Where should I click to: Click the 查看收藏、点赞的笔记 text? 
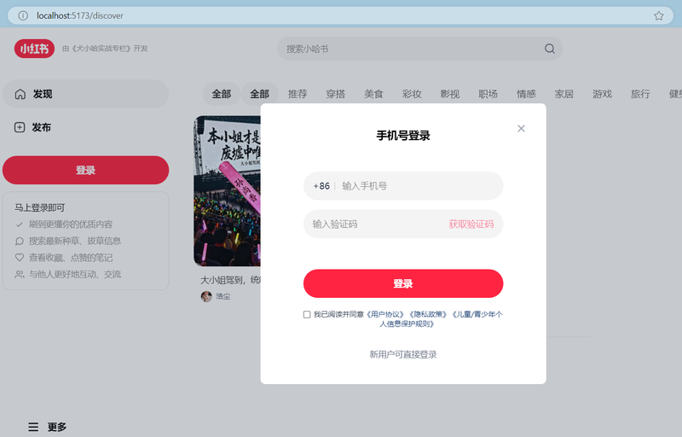tap(71, 258)
